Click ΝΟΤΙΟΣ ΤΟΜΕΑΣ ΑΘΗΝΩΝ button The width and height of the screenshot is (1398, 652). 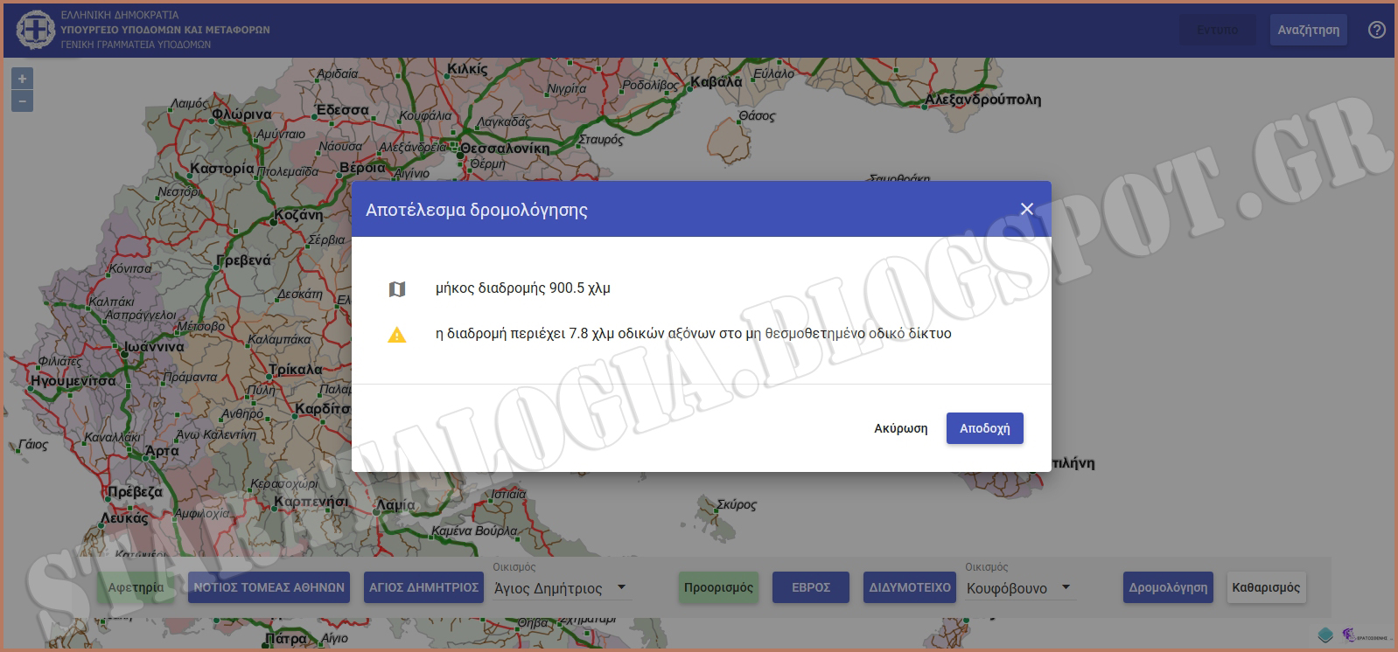tap(269, 587)
